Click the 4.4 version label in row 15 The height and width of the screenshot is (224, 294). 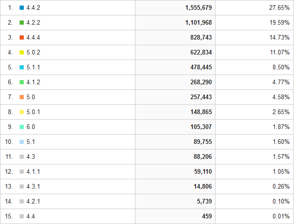click(31, 217)
